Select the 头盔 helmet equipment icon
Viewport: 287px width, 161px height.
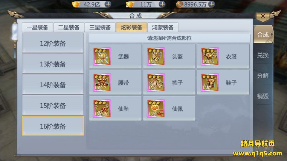tap(156, 56)
